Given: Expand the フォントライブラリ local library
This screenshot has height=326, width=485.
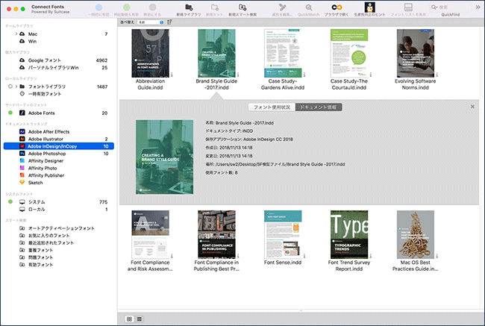Looking at the screenshot, I should 16,87.
